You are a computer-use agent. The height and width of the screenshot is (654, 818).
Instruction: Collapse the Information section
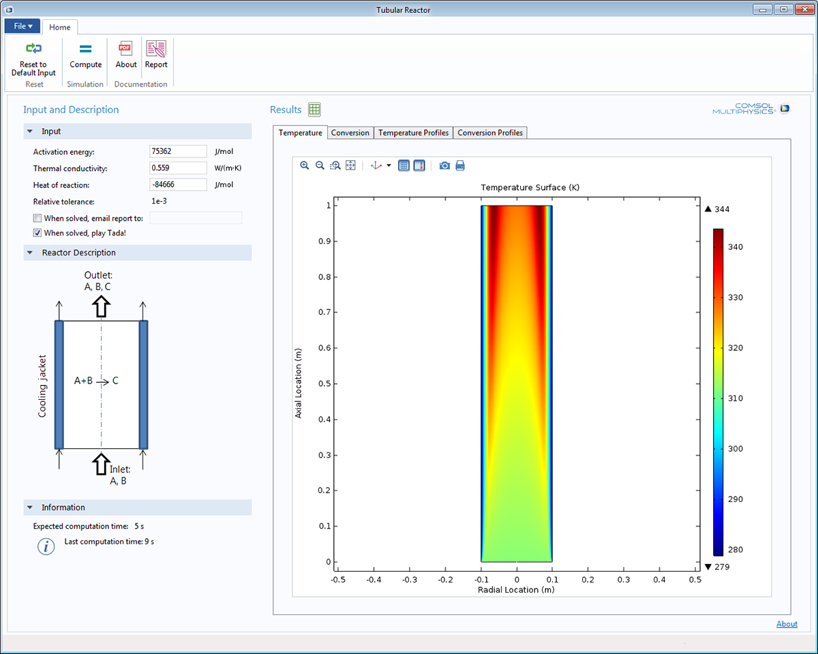(x=30, y=508)
